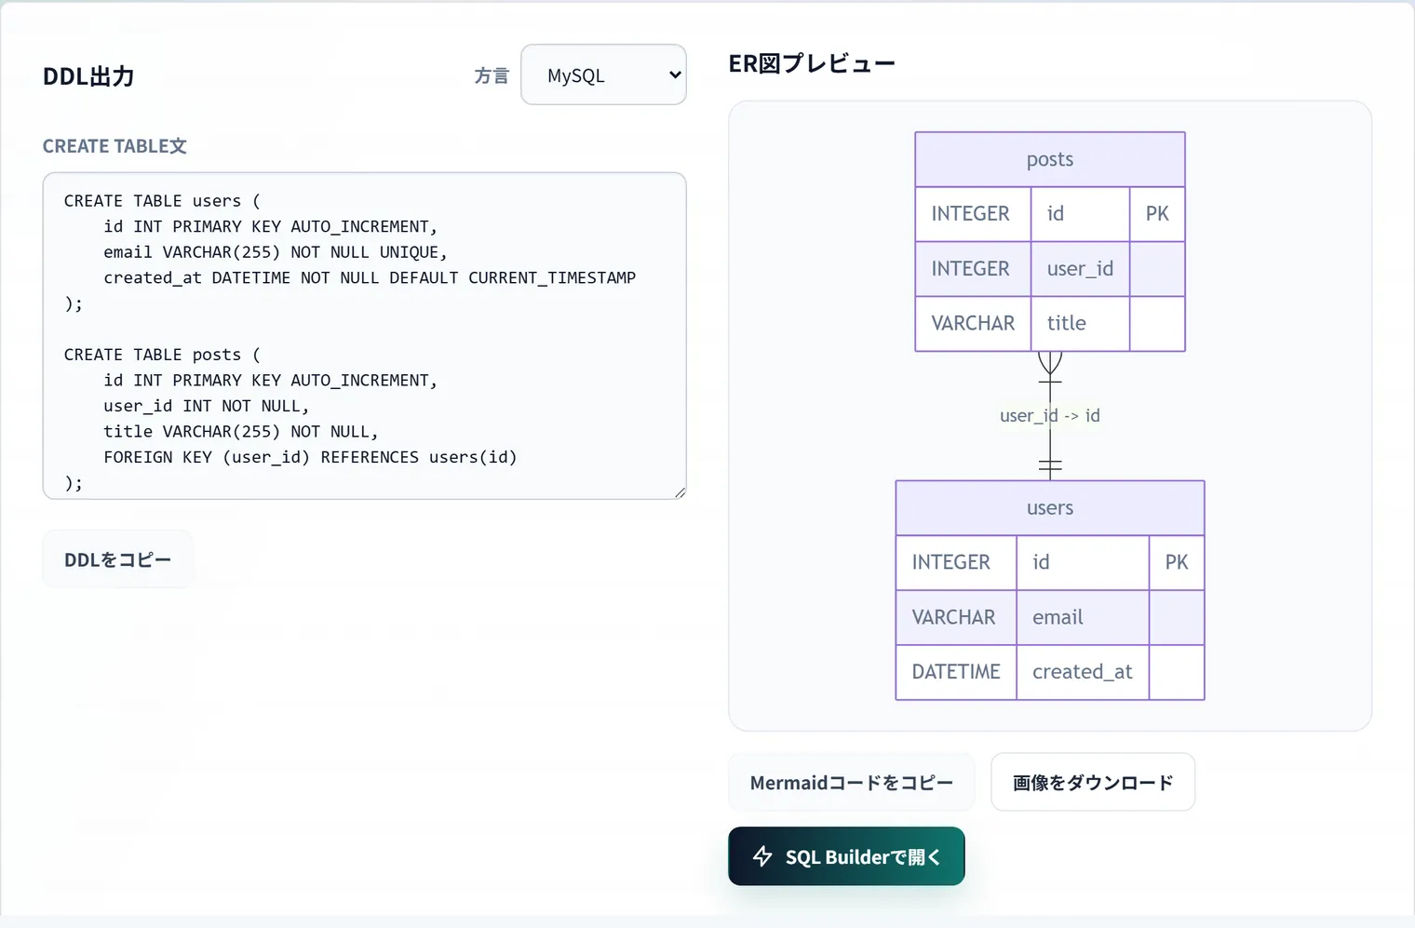Click the CREATE TABLE文 label
The height and width of the screenshot is (928, 1415).
pyautogui.click(x=115, y=146)
